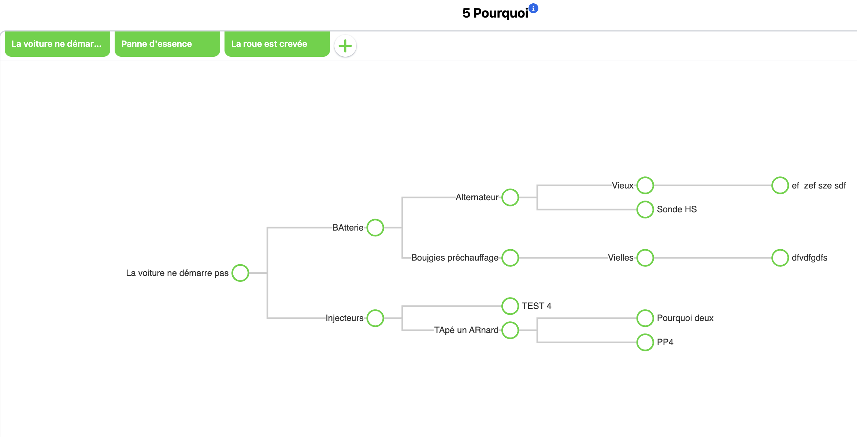Click the Alternateur node circle

(x=510, y=198)
